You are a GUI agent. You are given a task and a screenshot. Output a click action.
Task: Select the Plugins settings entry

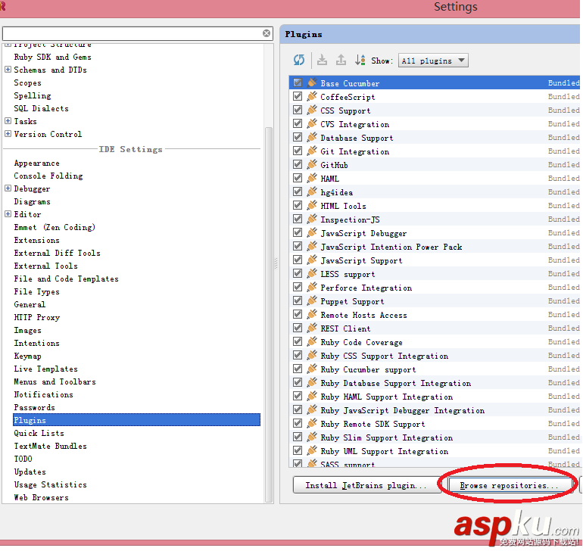click(137, 420)
